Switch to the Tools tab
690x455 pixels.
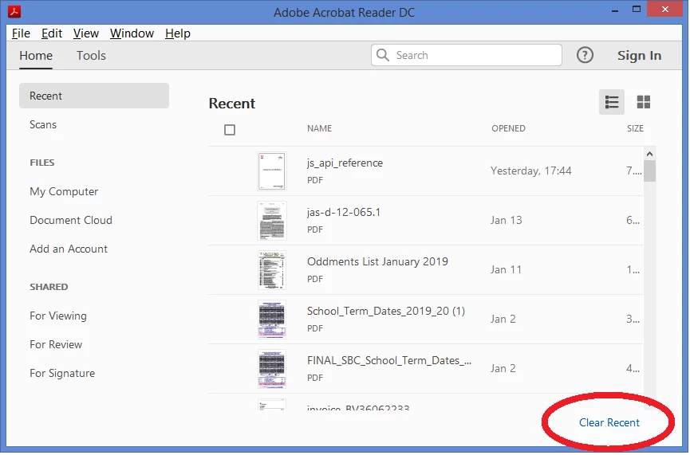91,56
